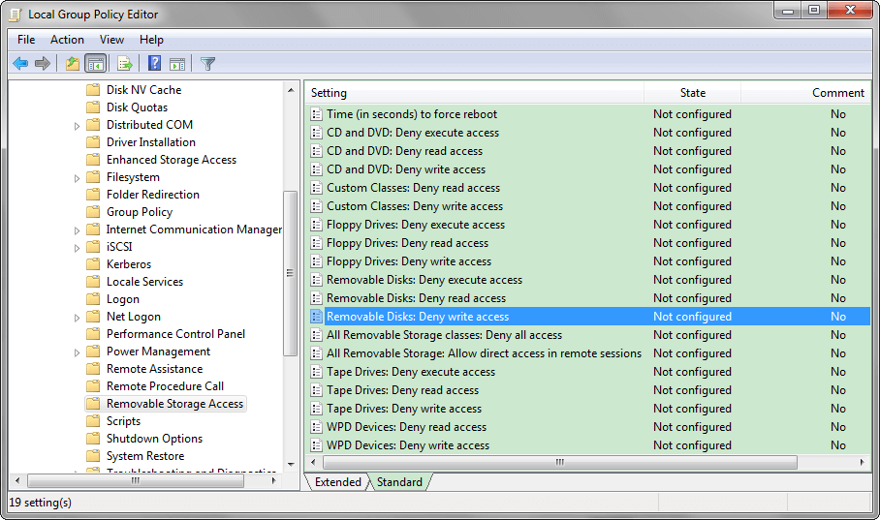Click the Kerberos folder icon

[x=93, y=264]
